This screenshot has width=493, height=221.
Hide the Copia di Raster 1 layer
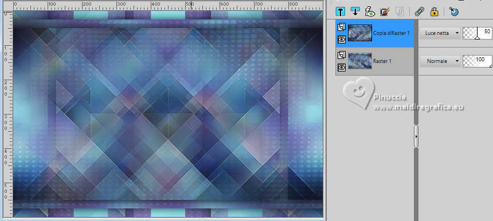click(x=342, y=38)
